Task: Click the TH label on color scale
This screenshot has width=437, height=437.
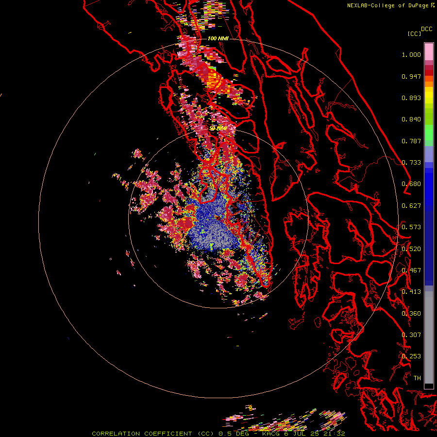Action: click(x=417, y=378)
